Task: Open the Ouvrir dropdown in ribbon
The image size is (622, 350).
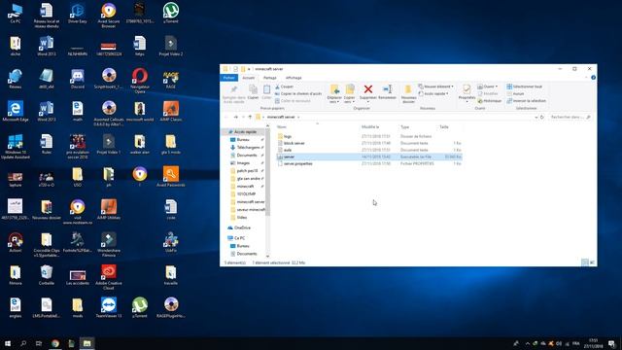Action: click(x=488, y=87)
